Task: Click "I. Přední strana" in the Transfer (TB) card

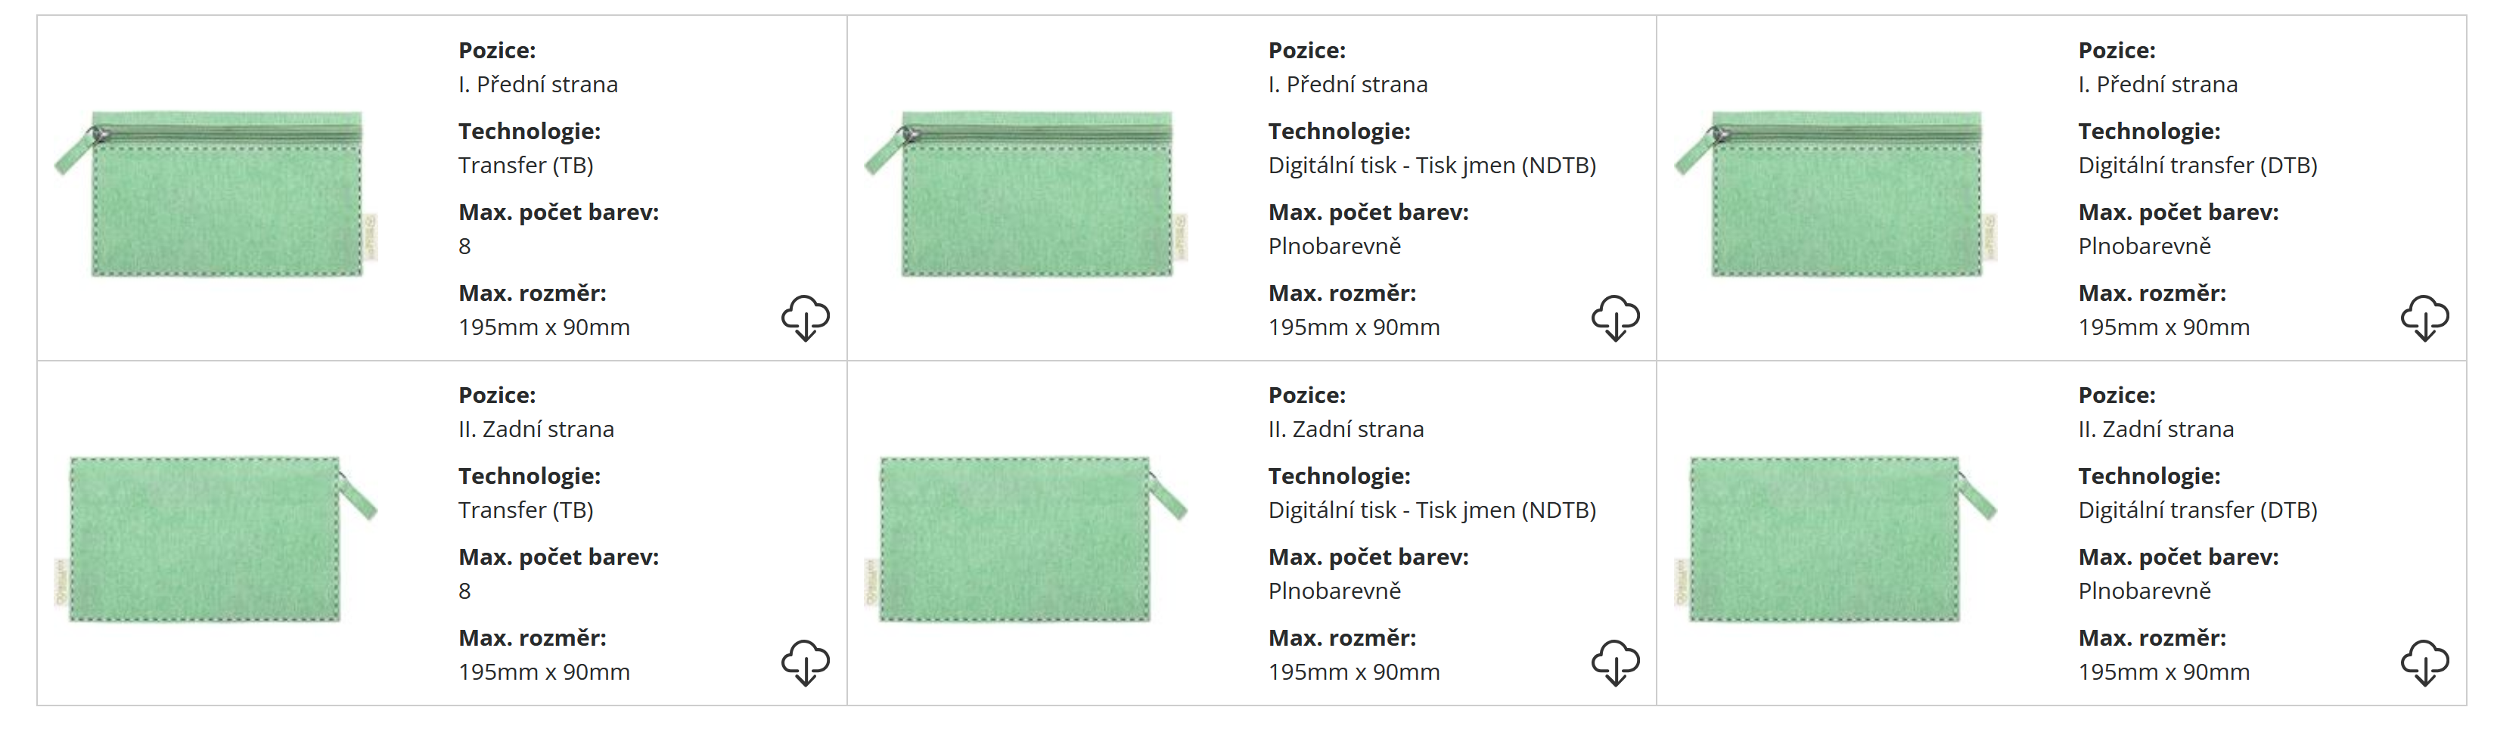Action: (537, 84)
